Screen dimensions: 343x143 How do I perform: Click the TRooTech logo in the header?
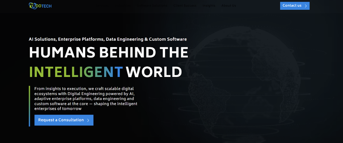40,6
